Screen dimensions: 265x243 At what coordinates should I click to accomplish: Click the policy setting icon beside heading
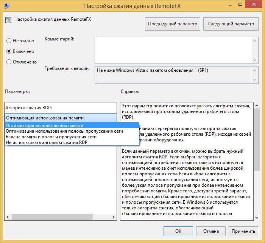pyautogui.click(x=8, y=20)
